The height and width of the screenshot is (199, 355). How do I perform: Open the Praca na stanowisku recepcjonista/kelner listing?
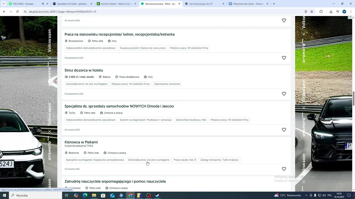(120, 34)
